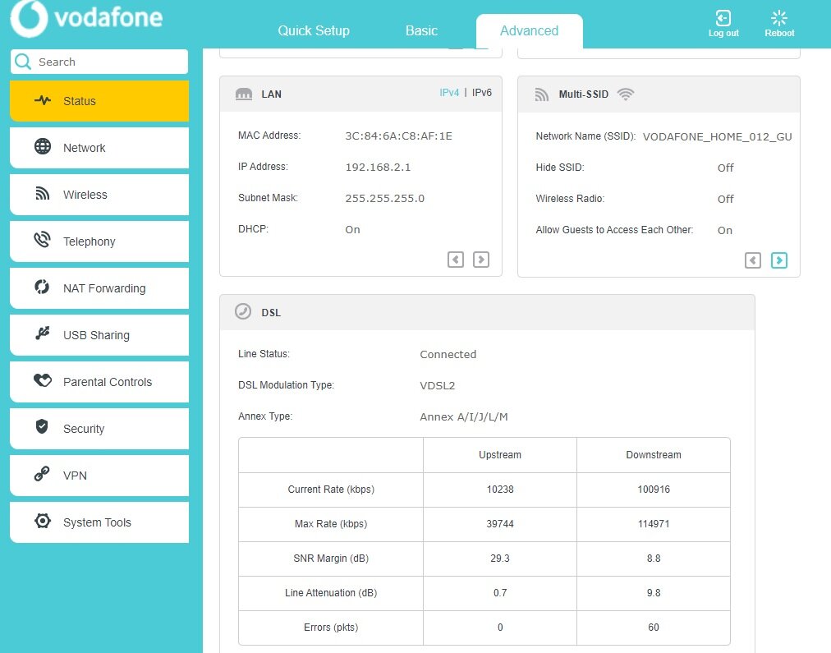Click subnet mask 255.255.255.0
This screenshot has height=653, width=831.
click(385, 199)
